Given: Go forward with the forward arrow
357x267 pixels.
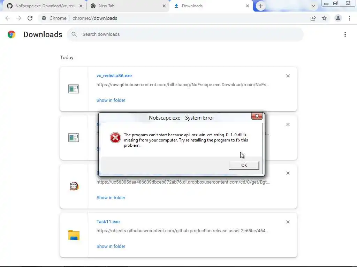Looking at the screenshot, I should click(x=19, y=18).
